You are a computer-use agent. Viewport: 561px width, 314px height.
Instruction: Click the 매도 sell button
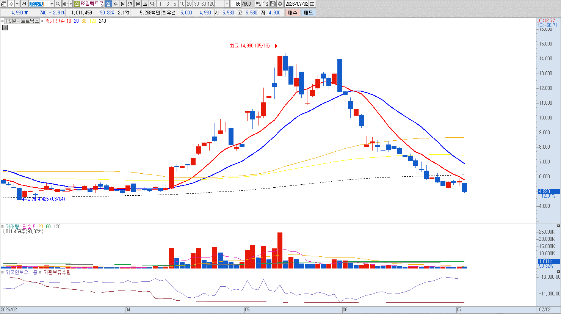click(x=308, y=13)
